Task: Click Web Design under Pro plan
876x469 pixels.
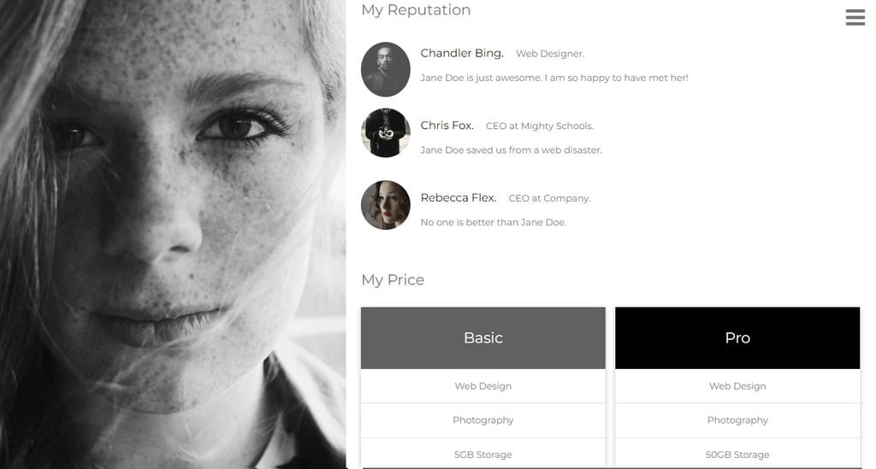Action: point(737,386)
